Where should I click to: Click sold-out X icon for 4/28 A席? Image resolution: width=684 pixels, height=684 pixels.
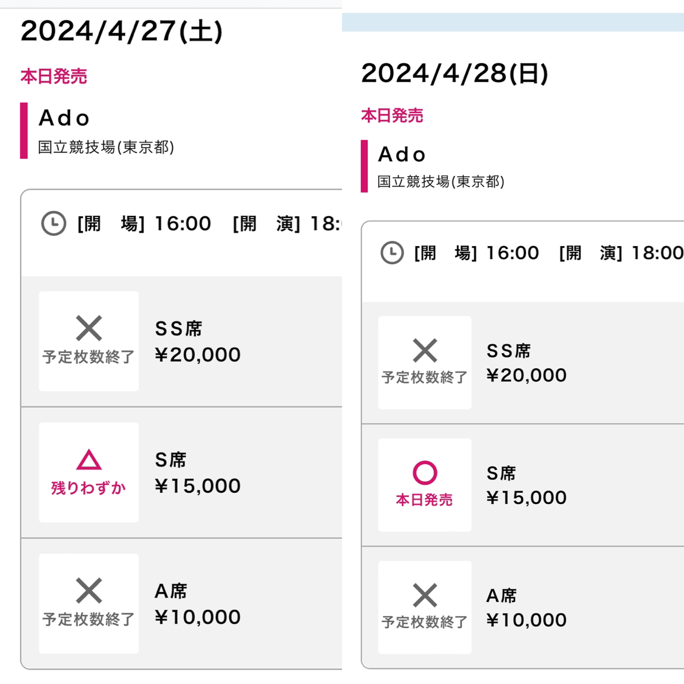(425, 596)
